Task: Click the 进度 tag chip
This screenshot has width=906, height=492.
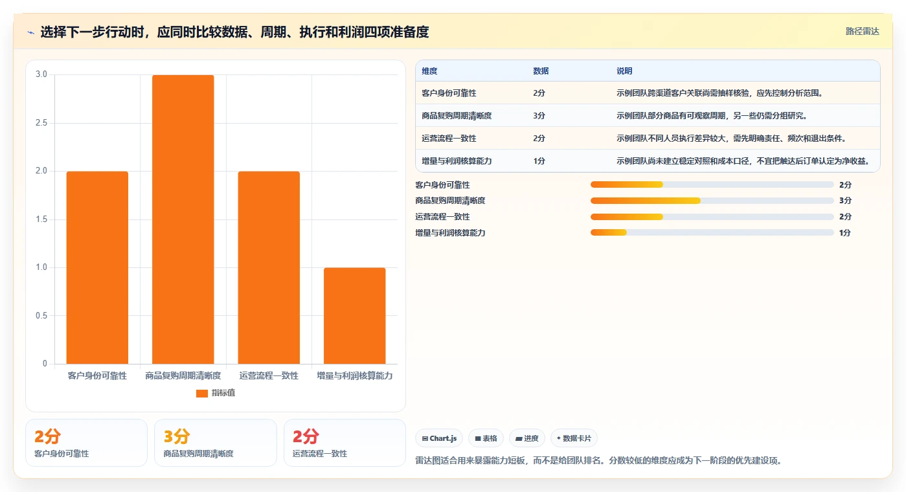Action: tap(527, 438)
